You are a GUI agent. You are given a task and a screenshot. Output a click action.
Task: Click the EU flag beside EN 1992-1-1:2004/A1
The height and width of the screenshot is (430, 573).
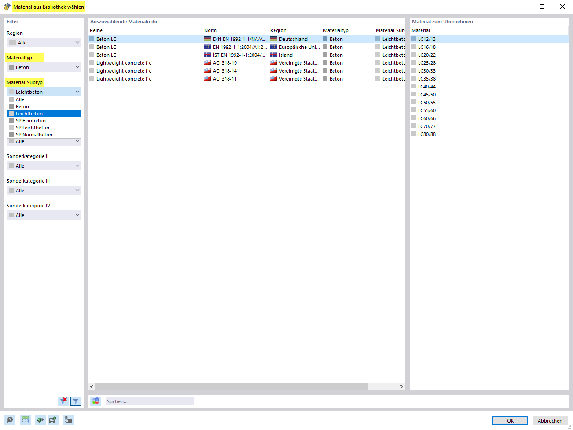[x=207, y=47]
